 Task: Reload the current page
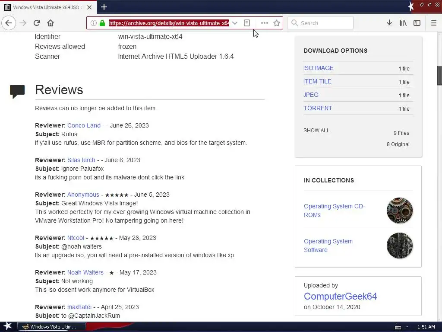(x=37, y=23)
